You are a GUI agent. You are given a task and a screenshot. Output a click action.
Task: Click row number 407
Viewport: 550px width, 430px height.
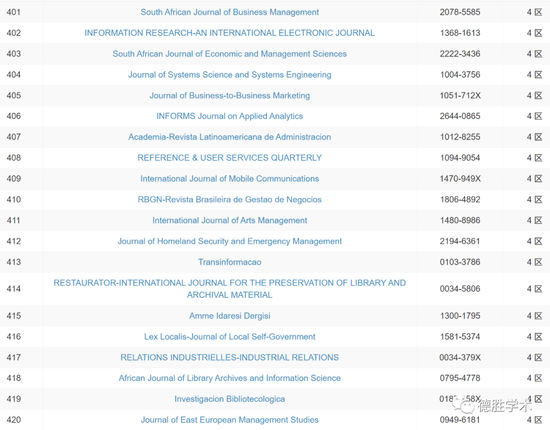click(14, 137)
